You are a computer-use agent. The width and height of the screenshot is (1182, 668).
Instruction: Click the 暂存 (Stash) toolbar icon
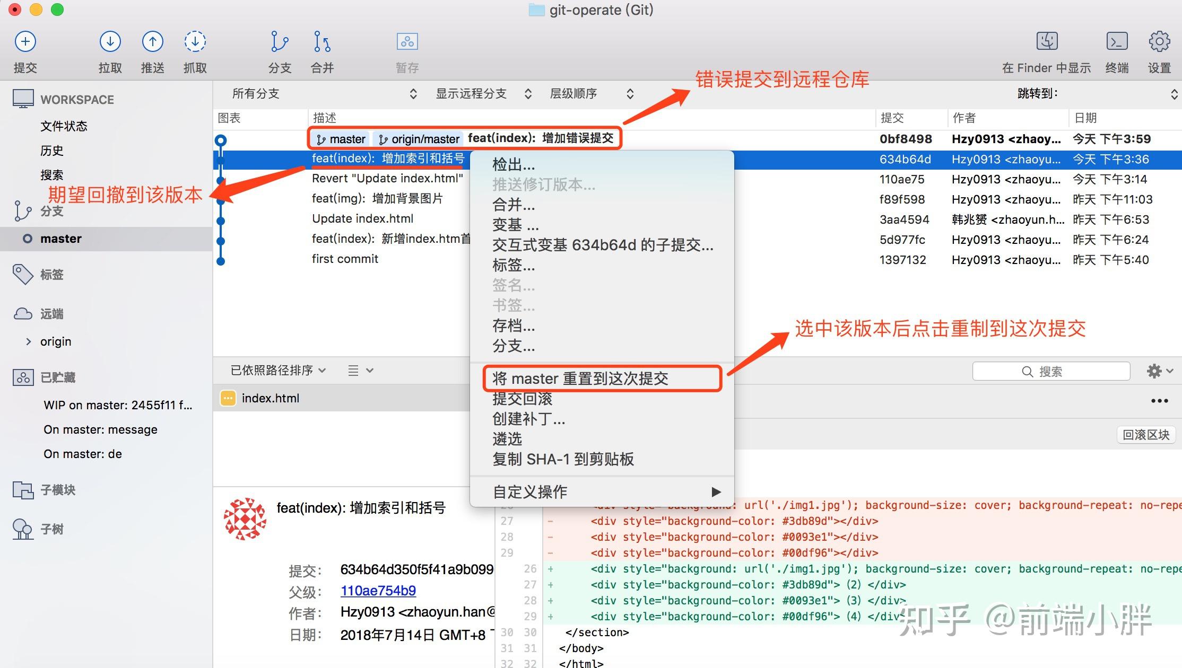coord(406,50)
